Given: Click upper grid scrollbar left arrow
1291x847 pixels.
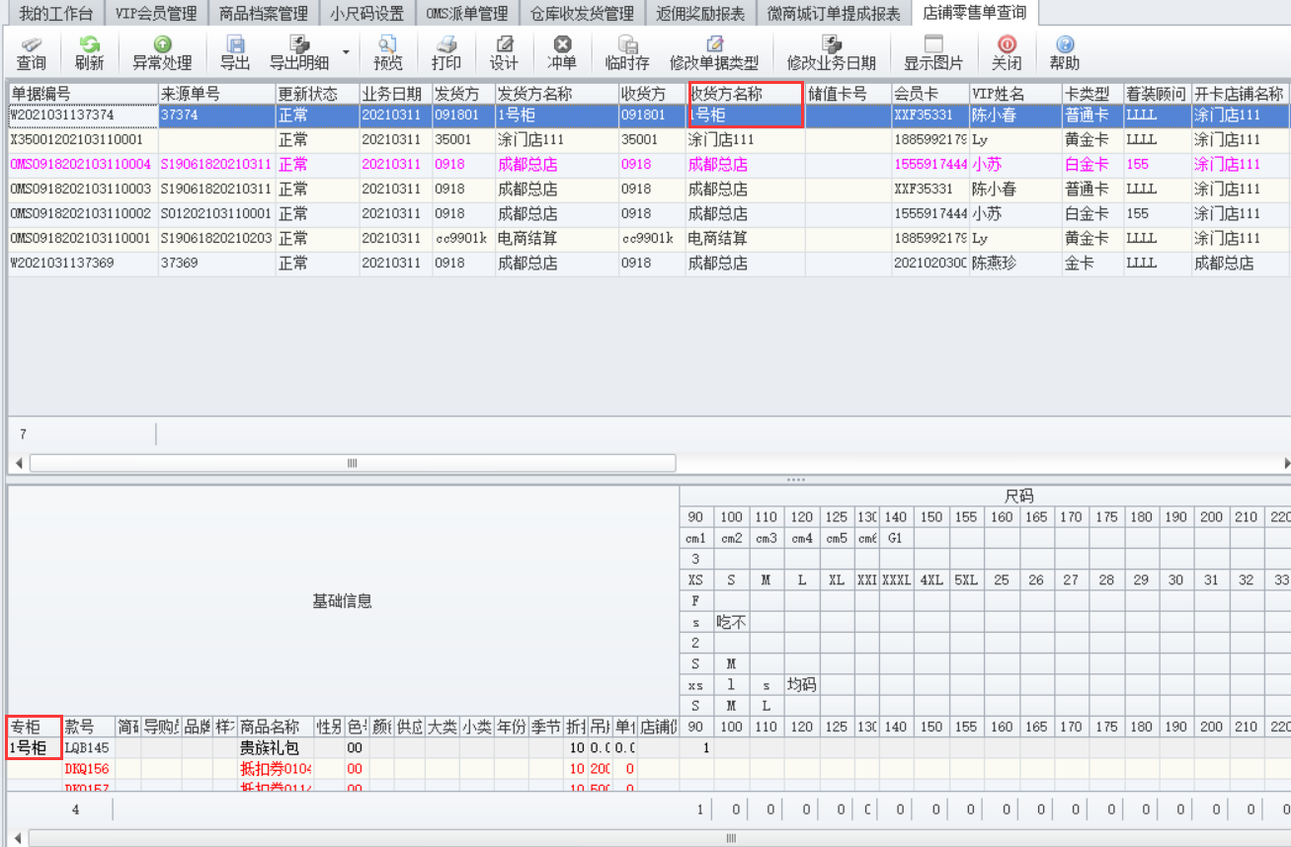Looking at the screenshot, I should [x=18, y=463].
